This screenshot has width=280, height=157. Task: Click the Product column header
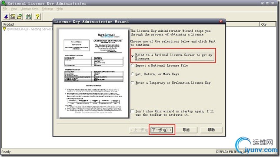coord(27,24)
